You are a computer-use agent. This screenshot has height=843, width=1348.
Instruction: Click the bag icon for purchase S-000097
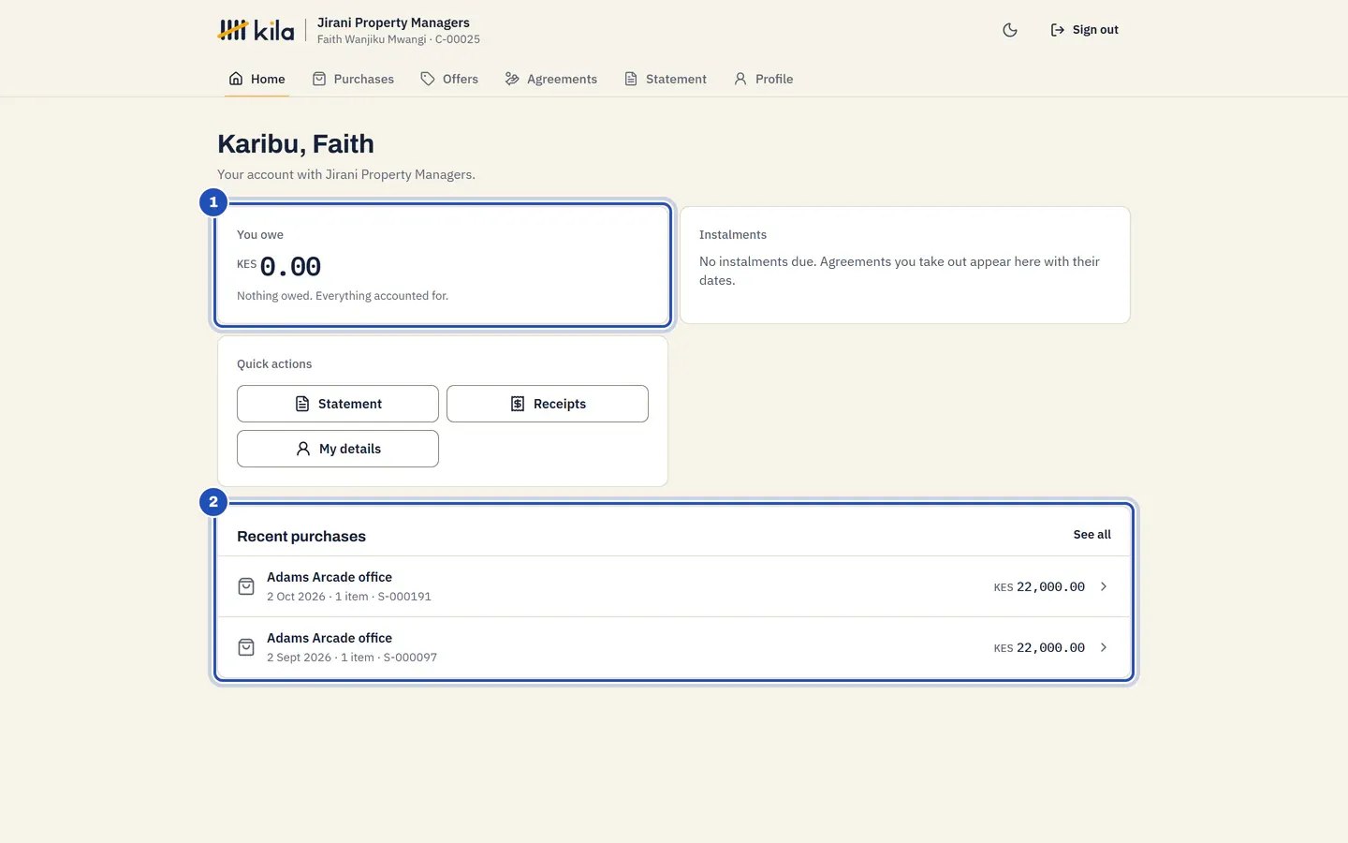click(x=246, y=647)
